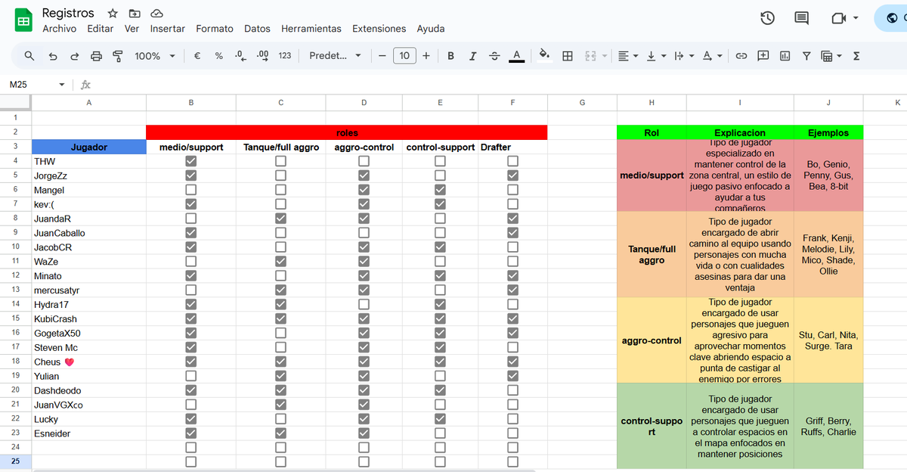Decrease font size with minus button

[382, 56]
